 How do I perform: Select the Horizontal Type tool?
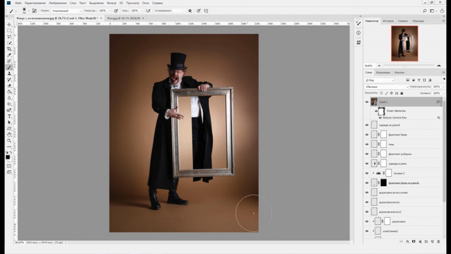[9, 116]
